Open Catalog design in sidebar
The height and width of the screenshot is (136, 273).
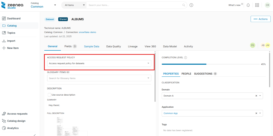click(x=16, y=121)
